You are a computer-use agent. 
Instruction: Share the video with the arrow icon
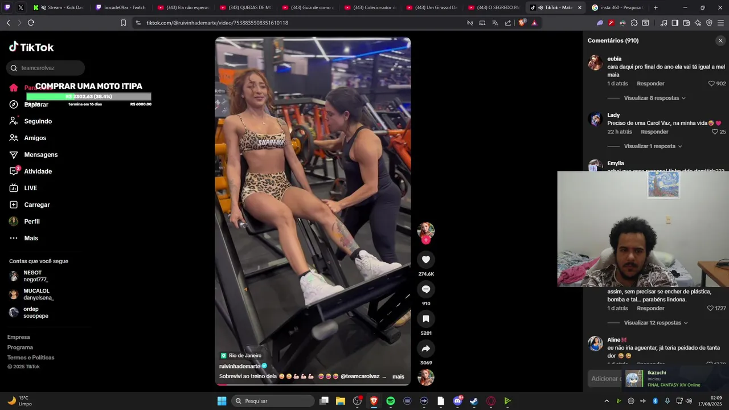(x=425, y=348)
